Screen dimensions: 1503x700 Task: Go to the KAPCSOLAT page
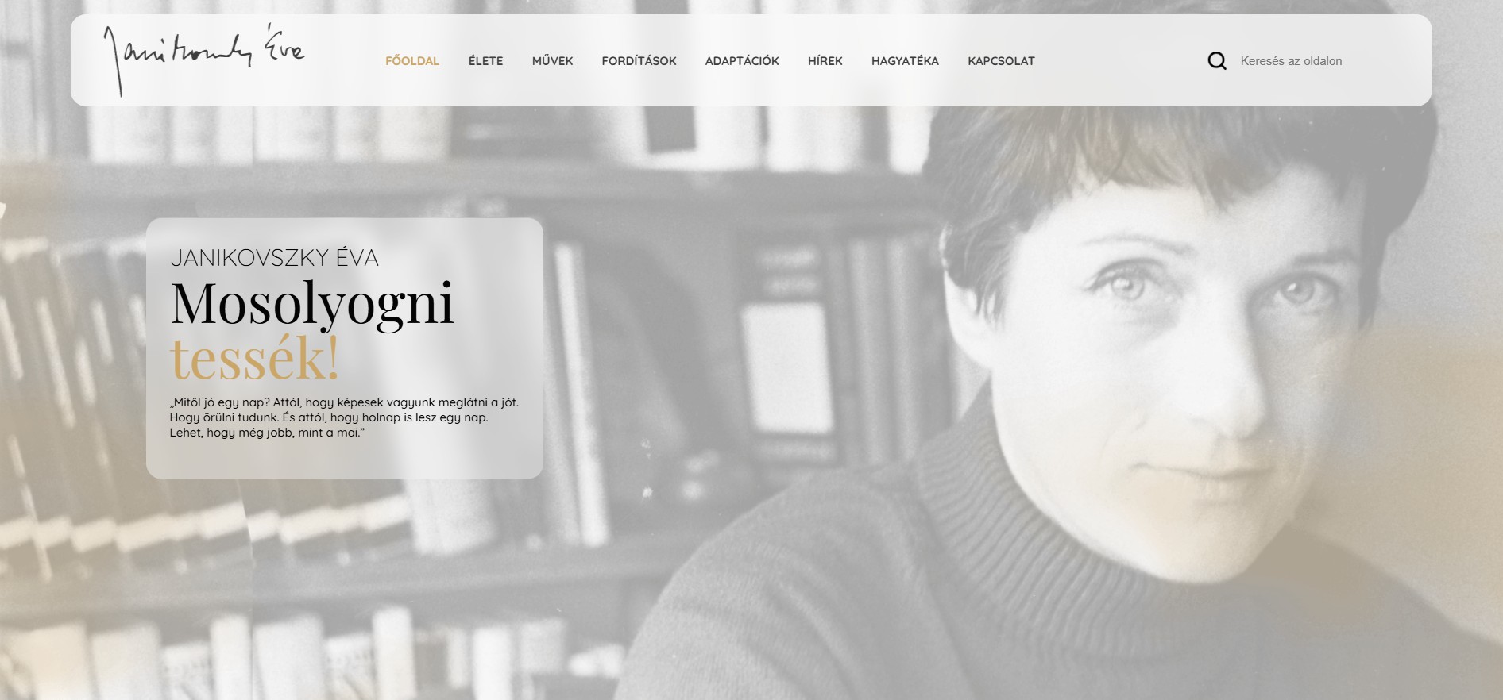(1001, 61)
